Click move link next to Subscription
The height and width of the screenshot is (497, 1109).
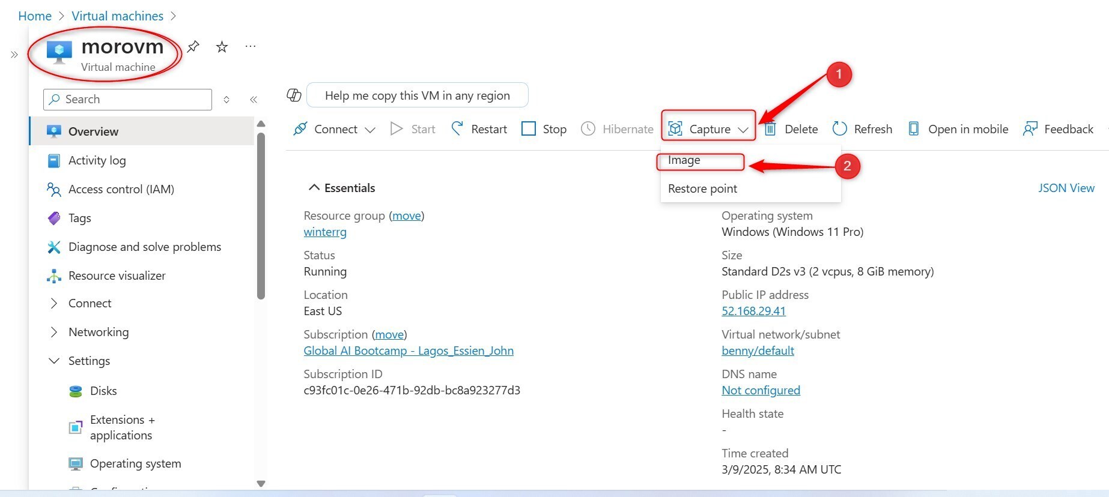[x=389, y=334]
